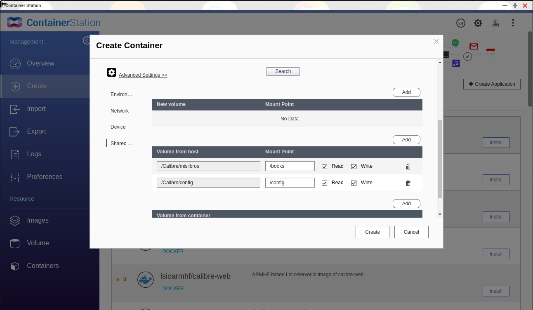
Task: Expand Advanced Settings link
Action: [x=143, y=75]
